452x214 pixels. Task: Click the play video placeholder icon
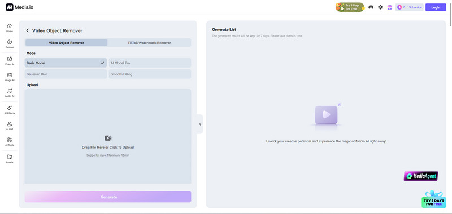[x=326, y=115]
